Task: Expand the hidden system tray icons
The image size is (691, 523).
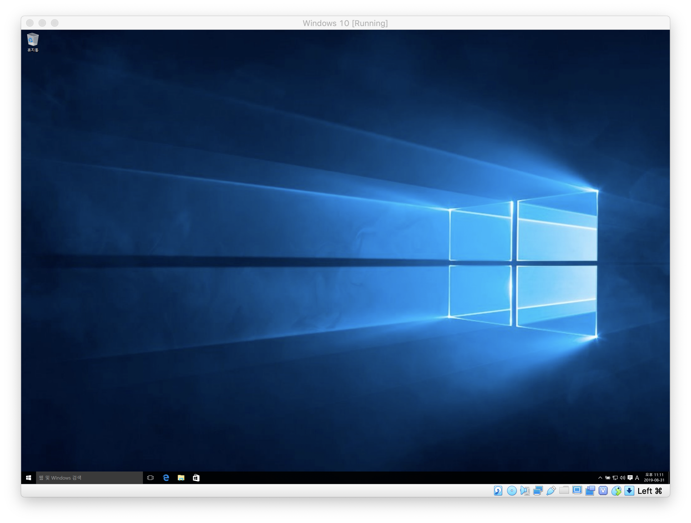Action: [x=600, y=477]
